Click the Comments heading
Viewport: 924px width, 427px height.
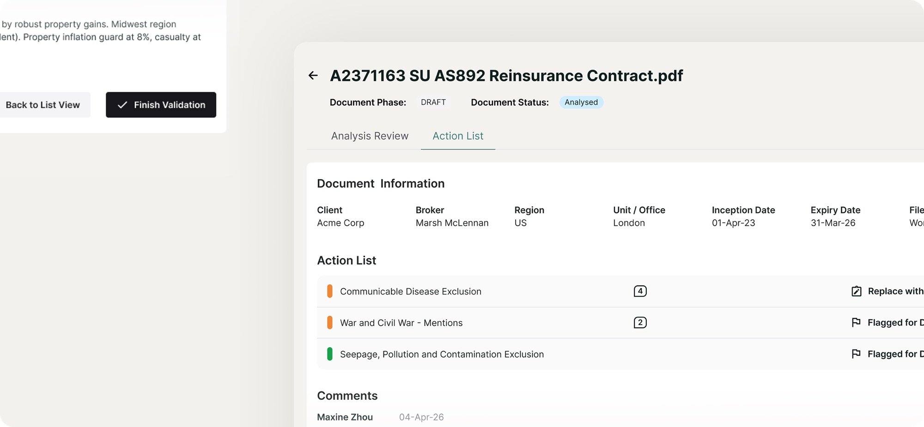(347, 396)
